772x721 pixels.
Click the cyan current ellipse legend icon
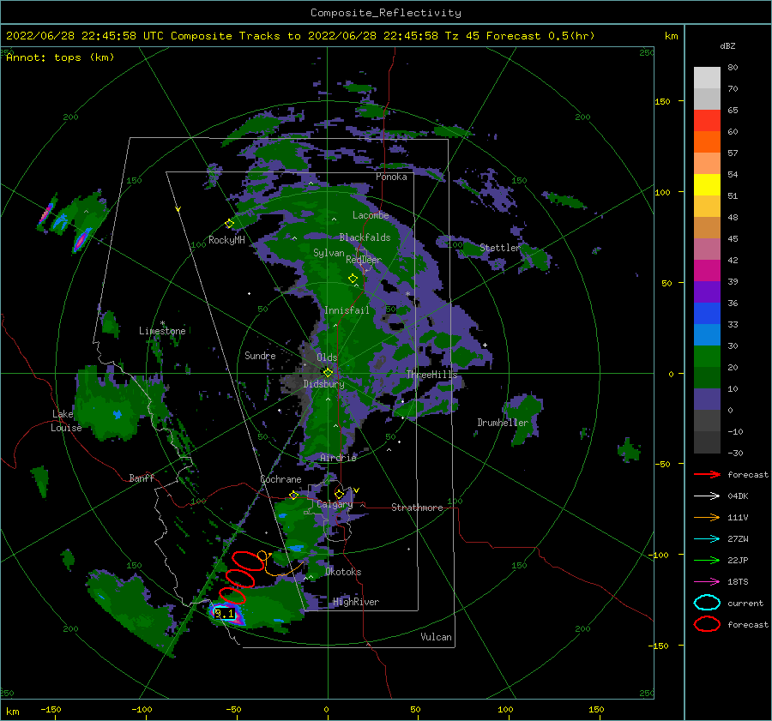(x=707, y=603)
